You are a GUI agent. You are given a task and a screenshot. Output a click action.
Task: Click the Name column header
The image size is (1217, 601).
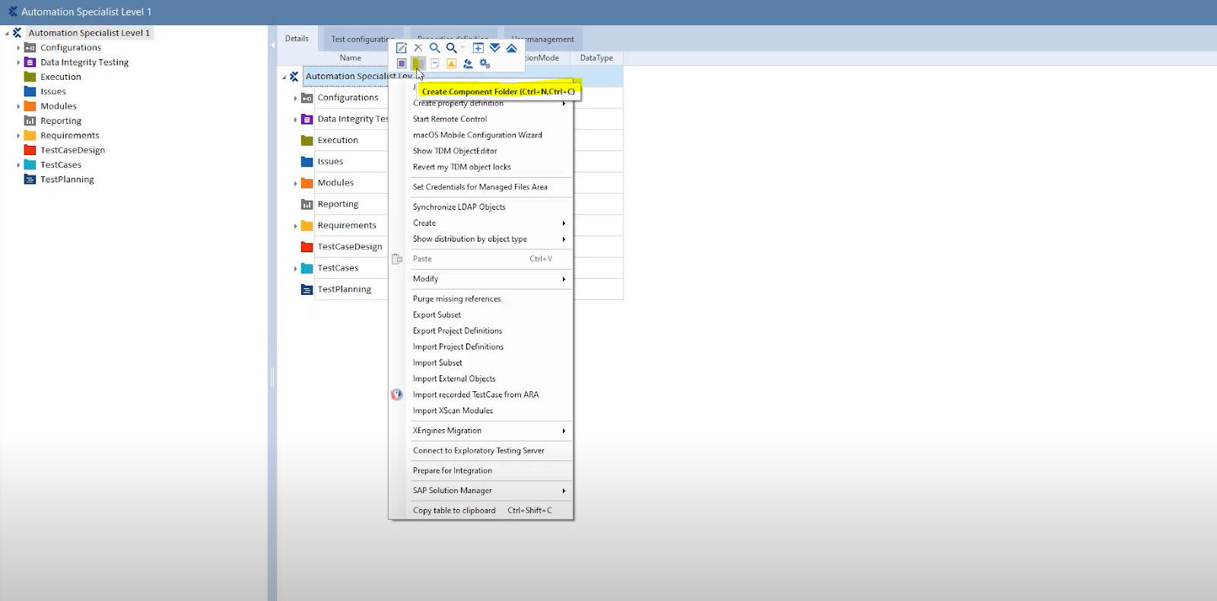coord(351,58)
